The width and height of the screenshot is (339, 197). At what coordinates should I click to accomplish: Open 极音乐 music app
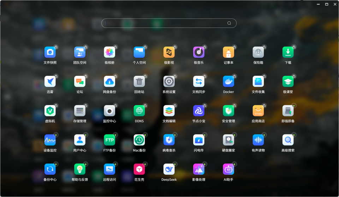[199, 52]
